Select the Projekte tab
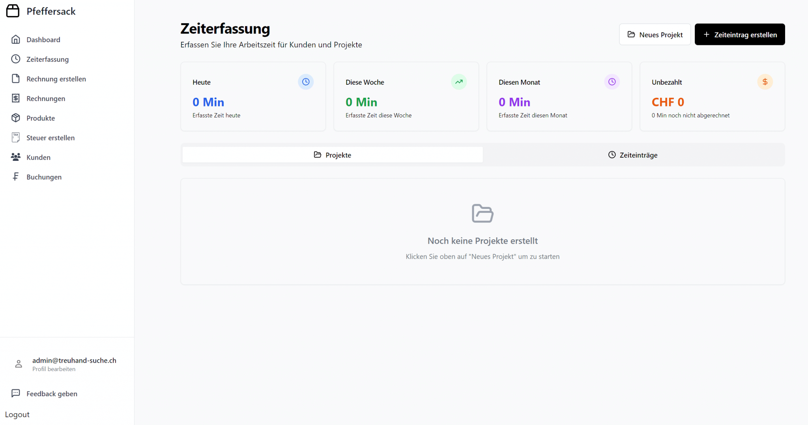808x425 pixels. pos(332,155)
